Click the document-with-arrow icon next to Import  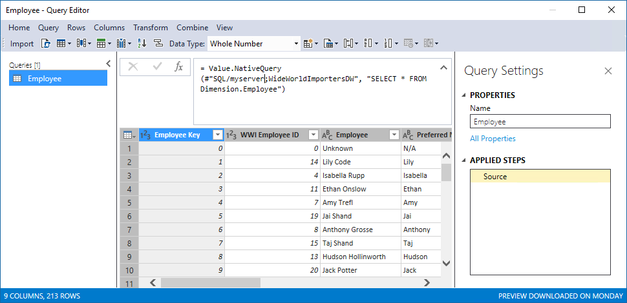pyautogui.click(x=46, y=44)
